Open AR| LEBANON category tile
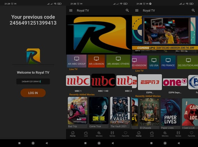Viewport: 198px width, 147px height. [x=96, y=61]
